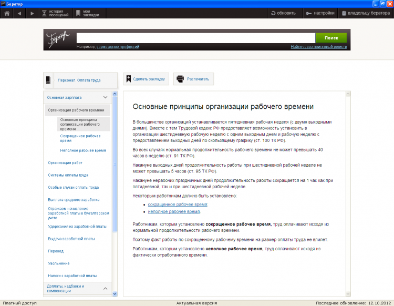Open Отражаем начисление заработной платы item

pos(78,213)
